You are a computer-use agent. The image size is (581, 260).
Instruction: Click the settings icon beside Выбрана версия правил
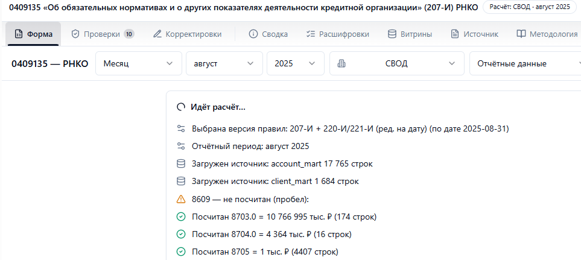pyautogui.click(x=181, y=129)
